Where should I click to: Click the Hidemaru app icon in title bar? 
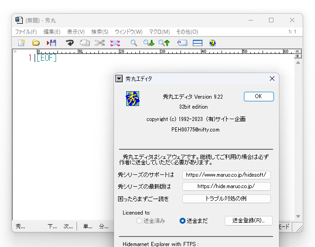[19, 20]
